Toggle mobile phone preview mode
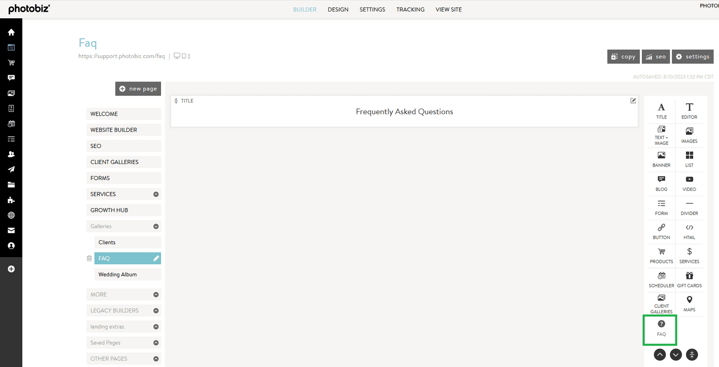The width and height of the screenshot is (719, 367). pyautogui.click(x=188, y=56)
